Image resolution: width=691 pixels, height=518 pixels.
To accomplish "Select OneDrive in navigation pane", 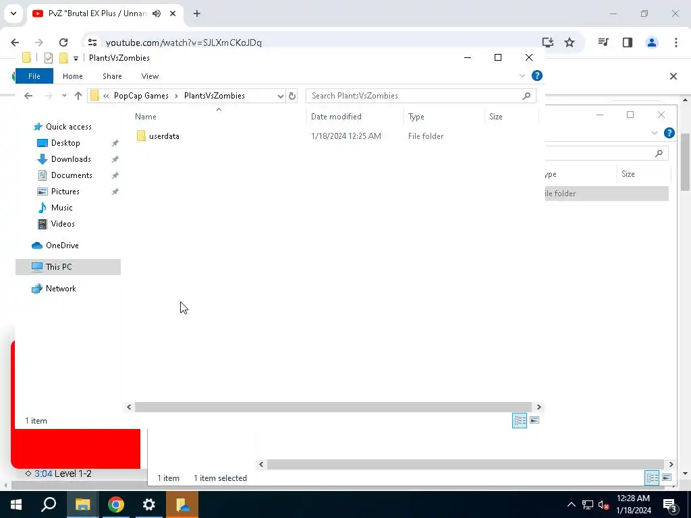I will pyautogui.click(x=62, y=246).
